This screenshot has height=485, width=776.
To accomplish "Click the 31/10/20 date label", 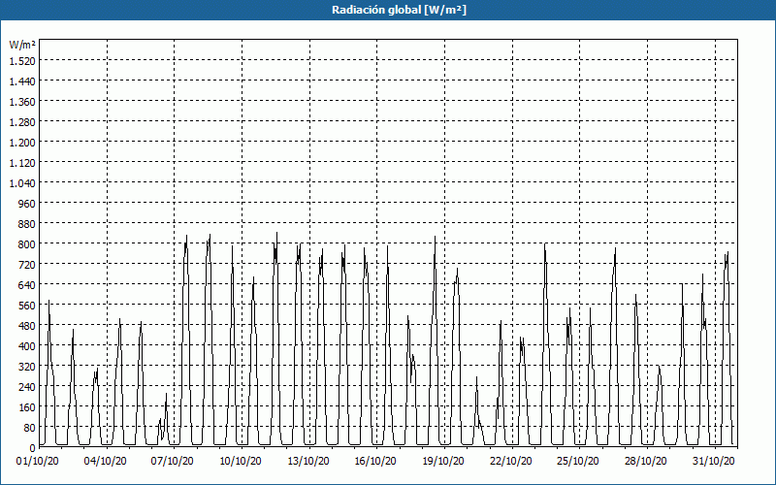I will point(714,462).
